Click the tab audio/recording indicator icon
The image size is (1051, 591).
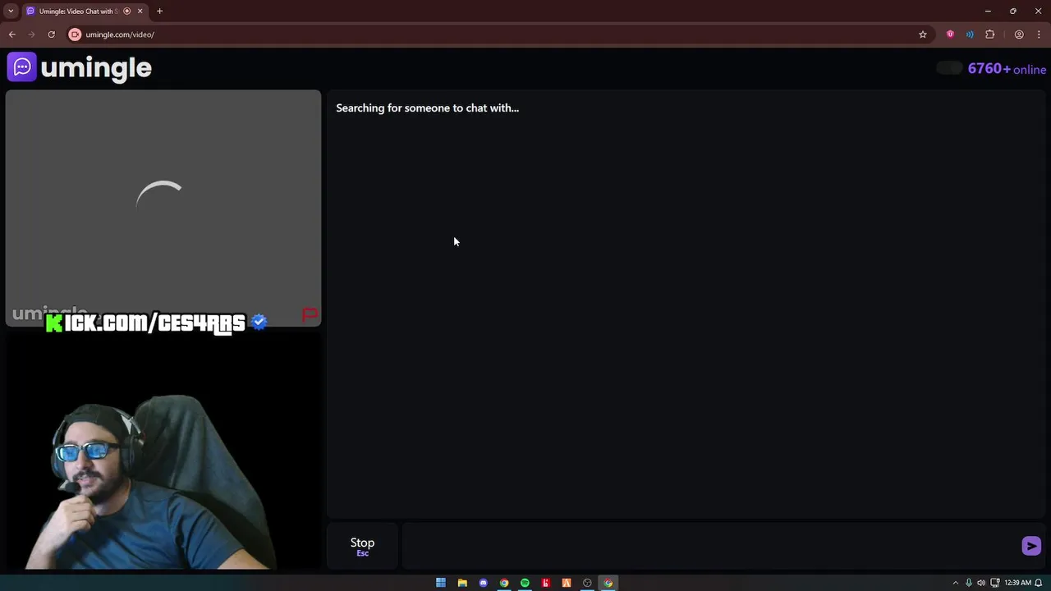[x=126, y=11]
